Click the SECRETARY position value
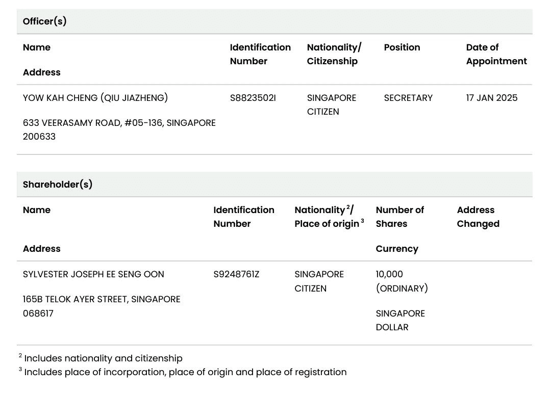The image size is (551, 394). 408,98
